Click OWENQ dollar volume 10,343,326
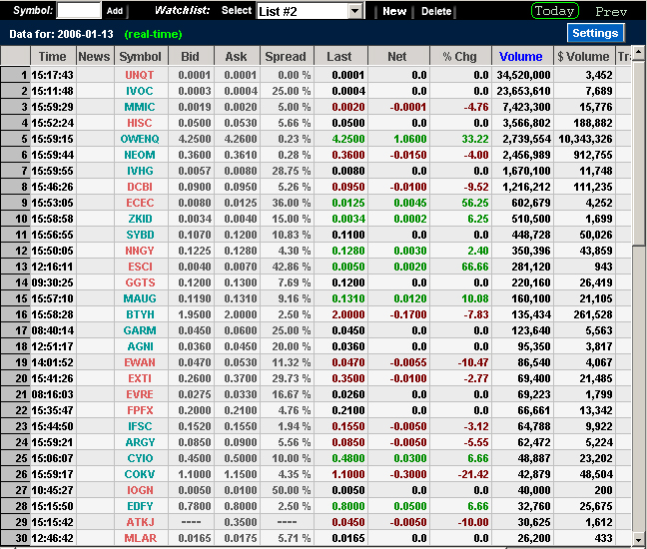The height and width of the screenshot is (549, 647). click(585, 139)
